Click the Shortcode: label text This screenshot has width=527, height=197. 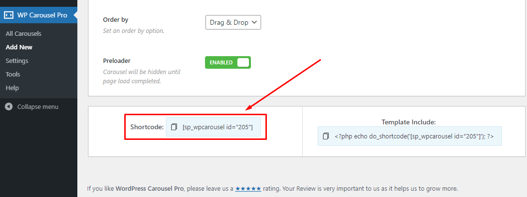(147, 127)
